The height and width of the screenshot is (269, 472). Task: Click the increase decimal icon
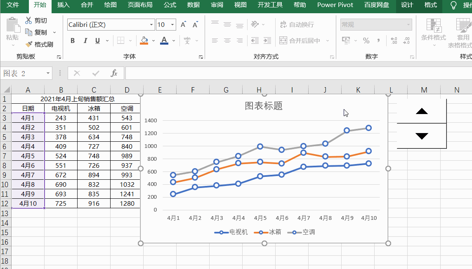coord(394,40)
